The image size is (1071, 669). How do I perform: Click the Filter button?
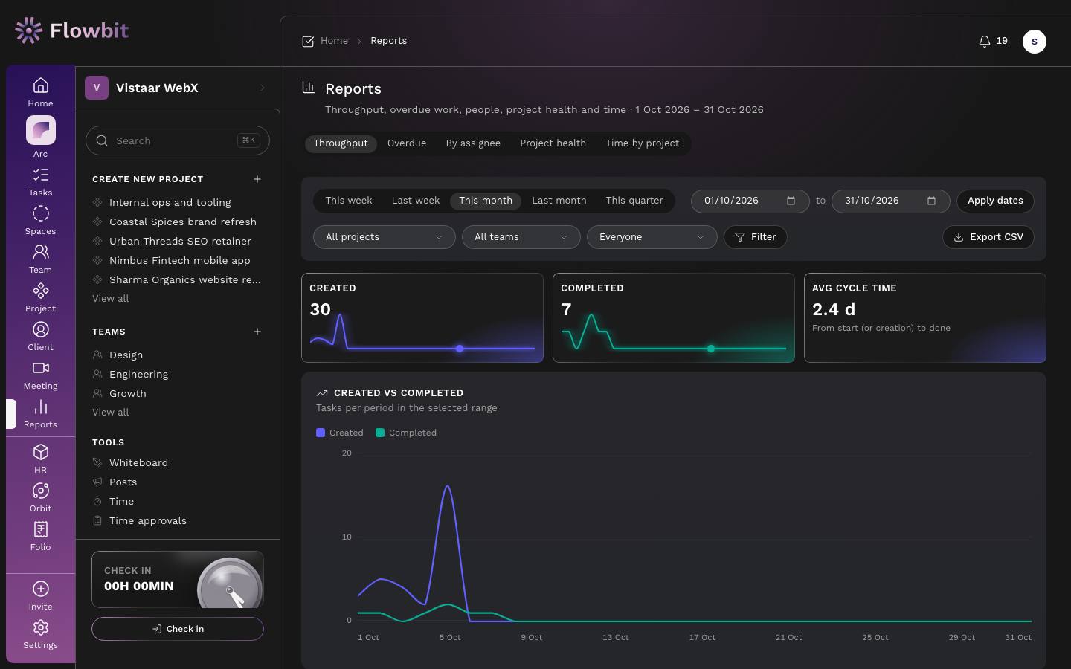pos(756,237)
